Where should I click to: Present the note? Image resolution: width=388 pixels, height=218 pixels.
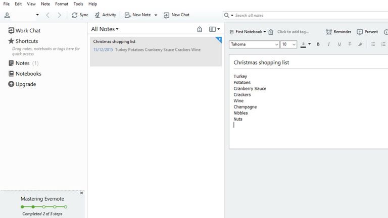367,32
